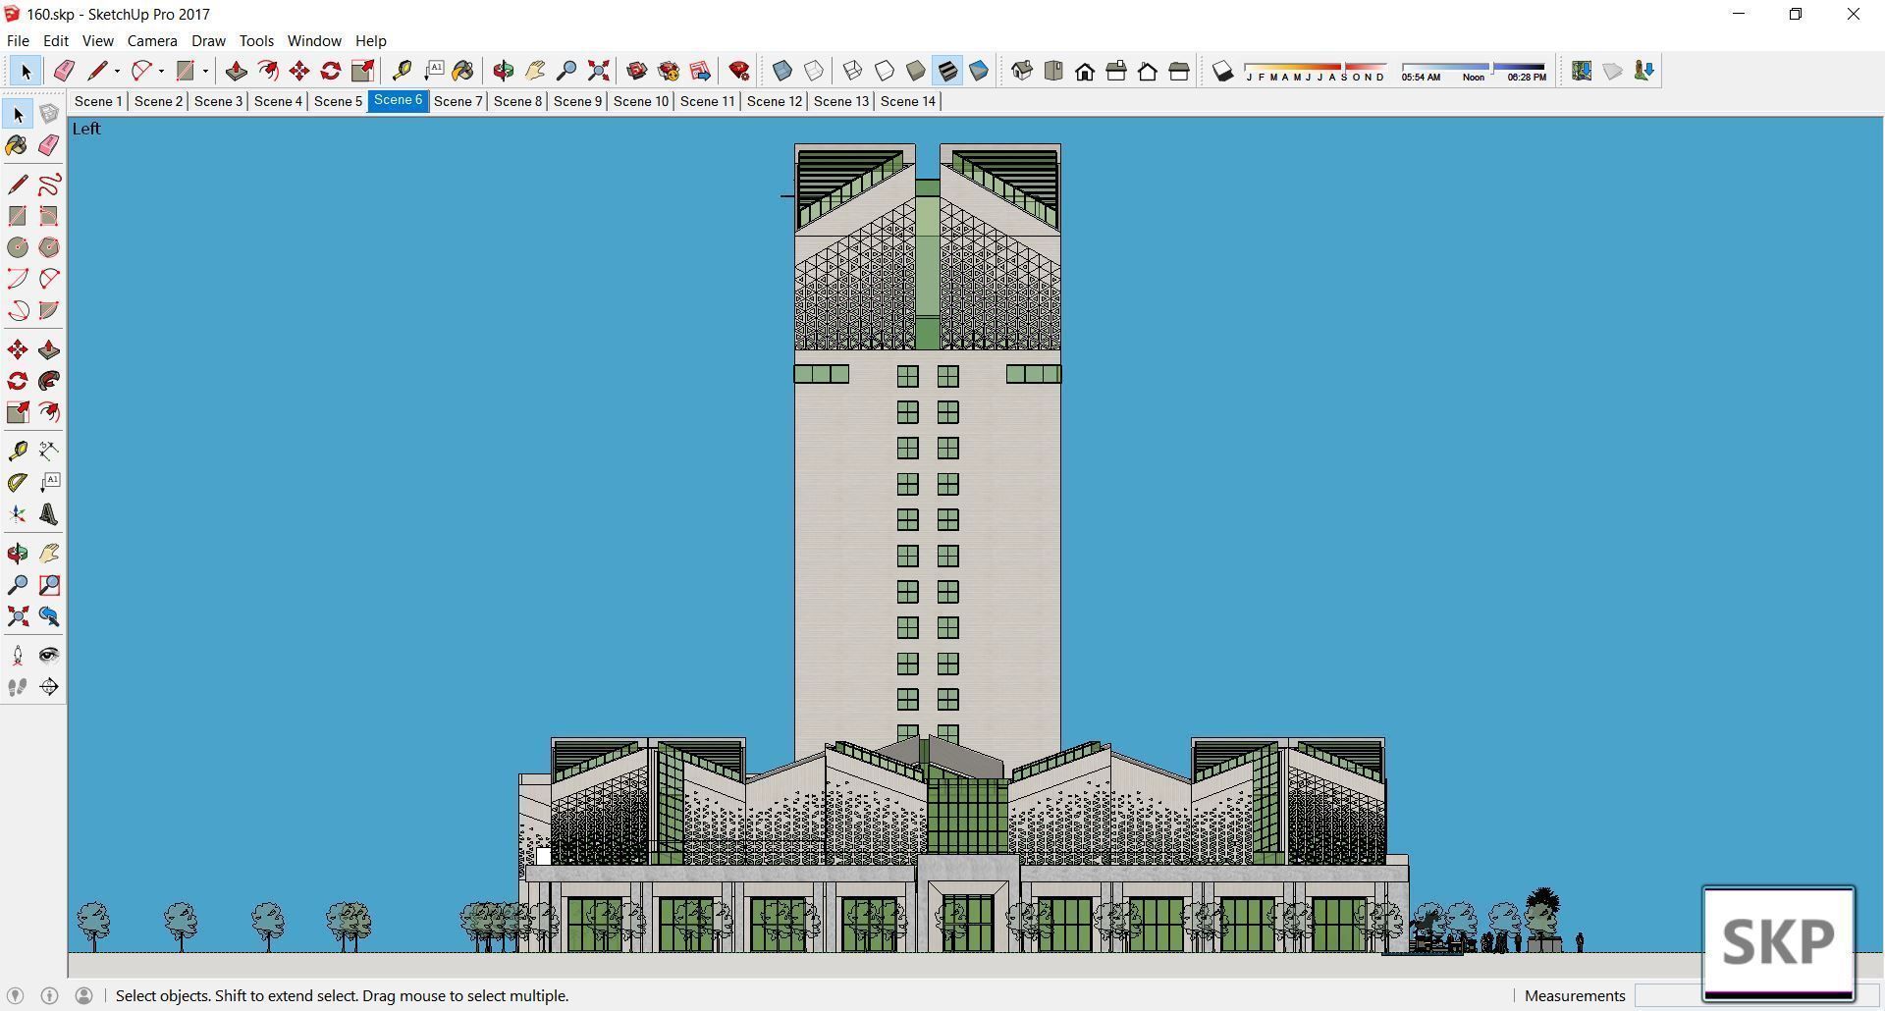
Task: Enable Wireframe face style
Action: tap(853, 71)
